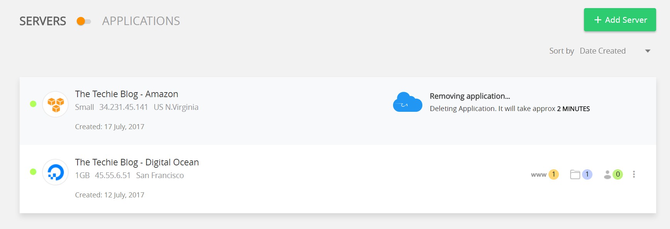This screenshot has height=229, width=670.
Task: Open the www applications icon for Digital Ocean
Action: click(x=538, y=175)
